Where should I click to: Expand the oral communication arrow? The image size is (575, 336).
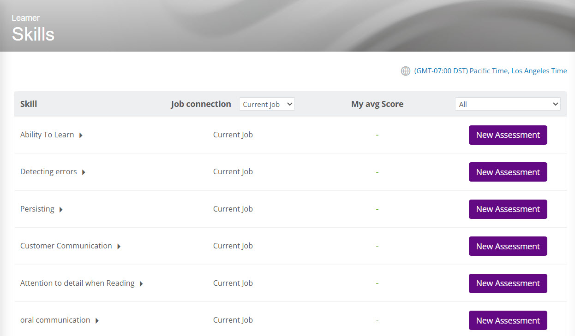97,321
